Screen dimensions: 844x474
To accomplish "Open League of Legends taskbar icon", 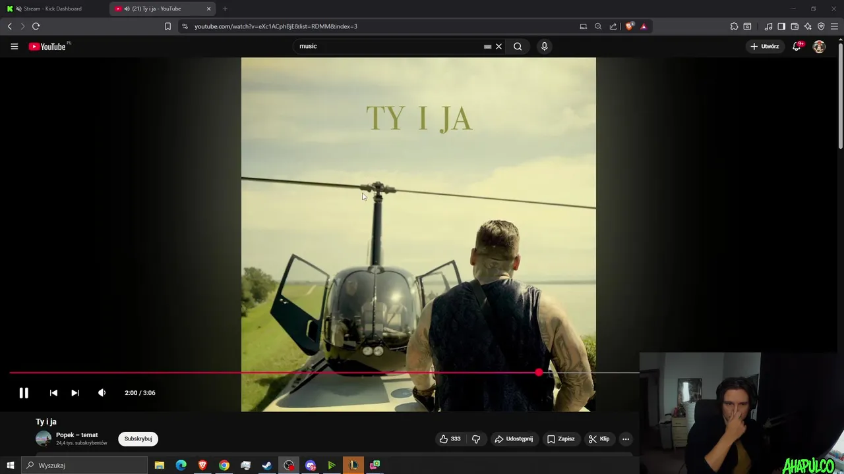I will click(353, 465).
